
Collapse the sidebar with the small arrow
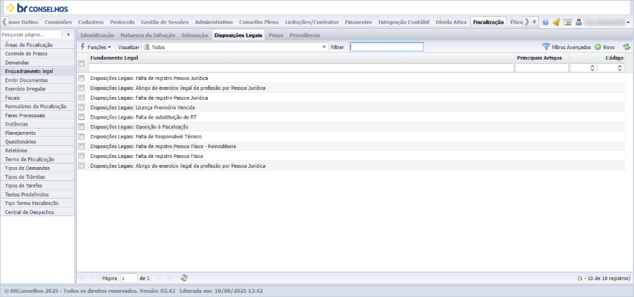tap(68, 34)
